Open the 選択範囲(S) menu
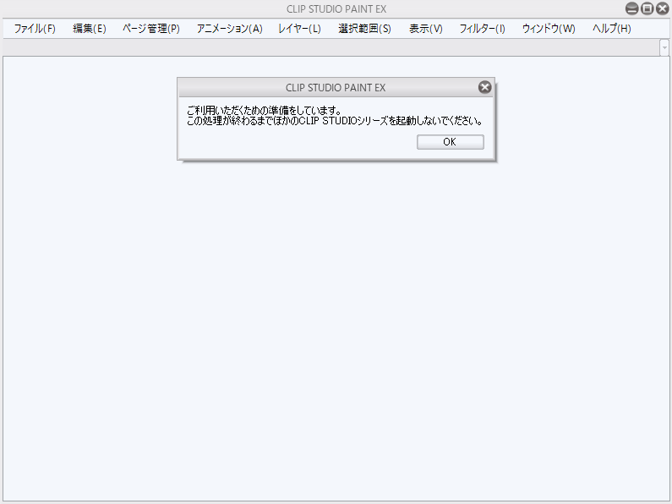Screen dimensions: 672x504 pos(364,29)
